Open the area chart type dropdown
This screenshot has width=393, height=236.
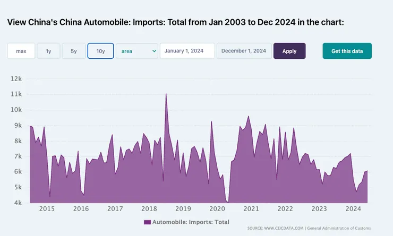pyautogui.click(x=136, y=51)
